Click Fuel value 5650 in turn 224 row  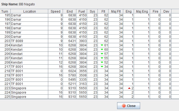[82, 93]
